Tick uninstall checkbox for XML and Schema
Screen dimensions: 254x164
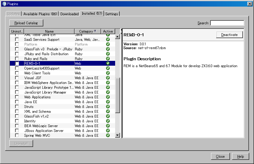(x=17, y=111)
